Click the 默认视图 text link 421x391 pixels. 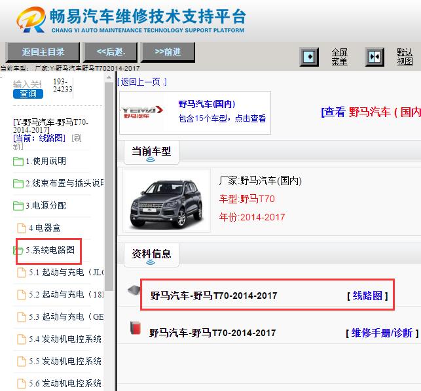(x=405, y=57)
